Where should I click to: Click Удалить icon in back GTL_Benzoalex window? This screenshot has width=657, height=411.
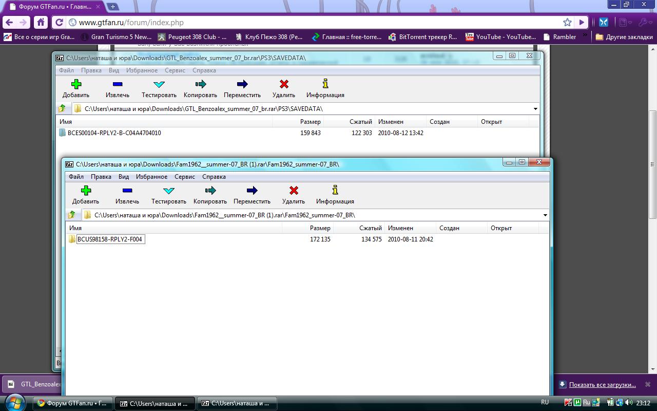284,84
